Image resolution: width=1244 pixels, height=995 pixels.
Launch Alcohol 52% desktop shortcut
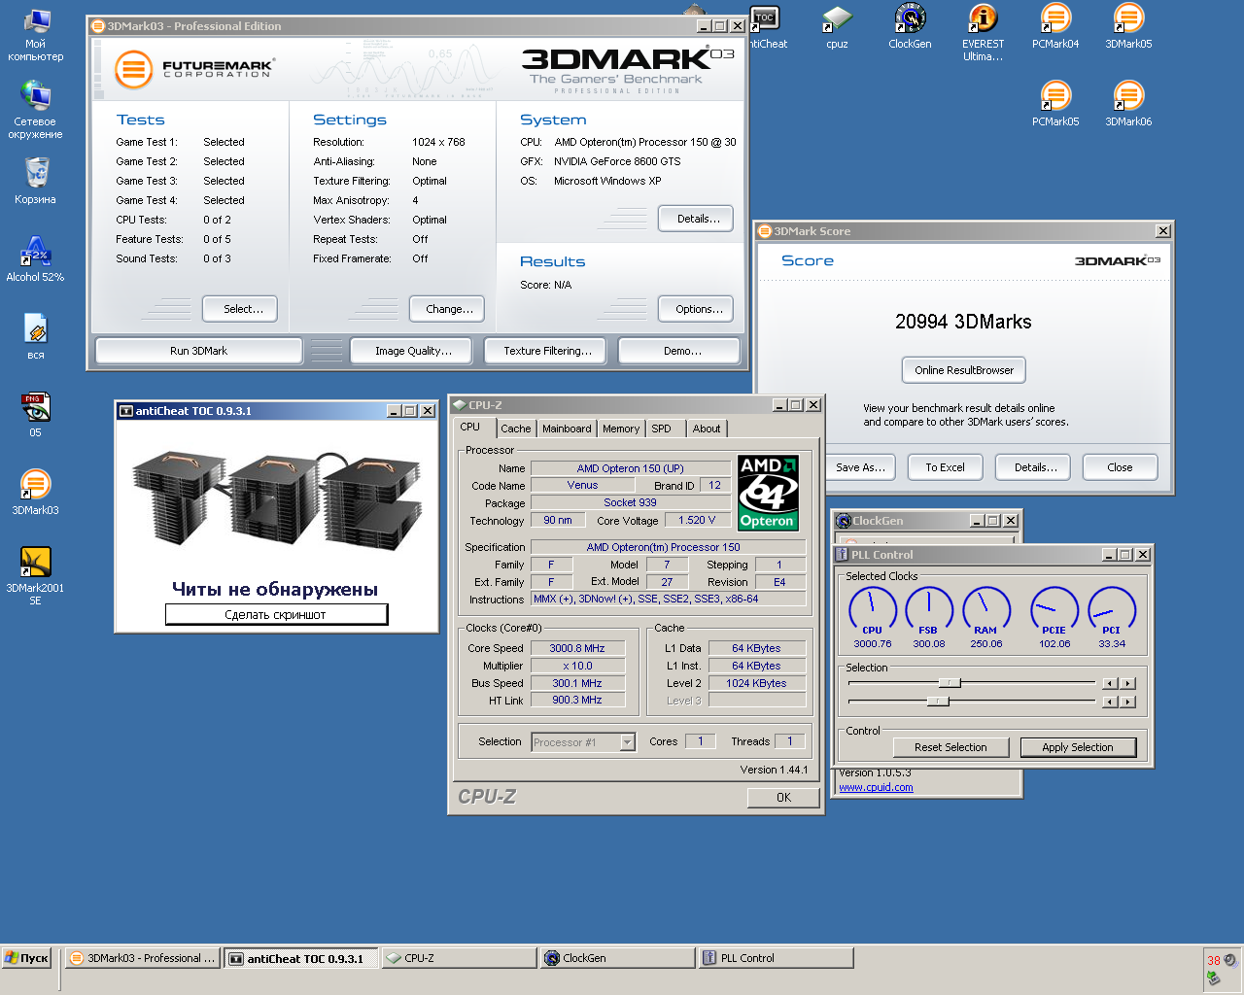pyautogui.click(x=36, y=258)
